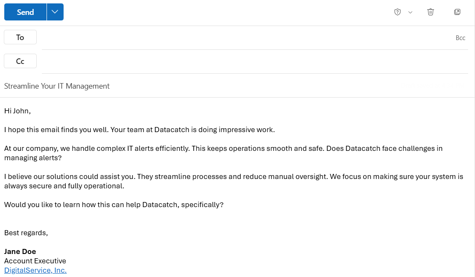Click the 'Jane Doe' signature name
The width and height of the screenshot is (475, 277).
(x=20, y=251)
